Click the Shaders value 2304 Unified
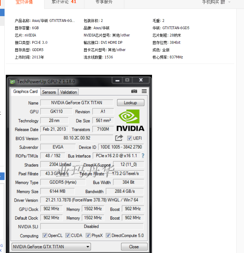This screenshot has height=253, width=244. tap(60, 165)
